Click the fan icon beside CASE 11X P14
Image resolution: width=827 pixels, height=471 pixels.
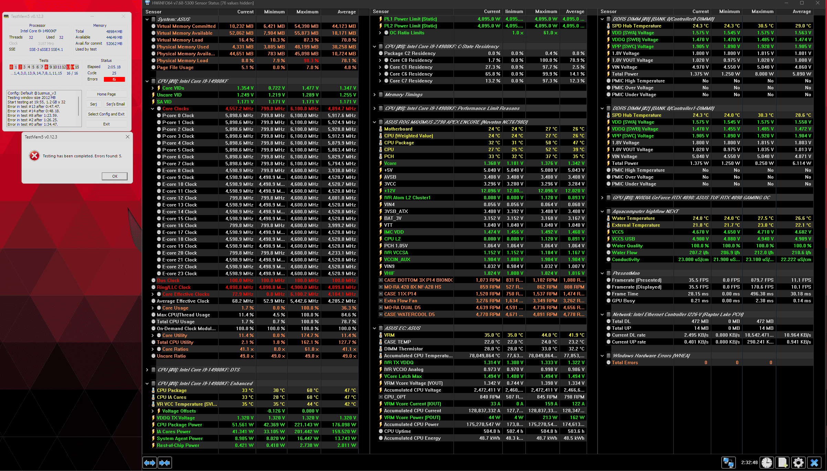[381, 294]
